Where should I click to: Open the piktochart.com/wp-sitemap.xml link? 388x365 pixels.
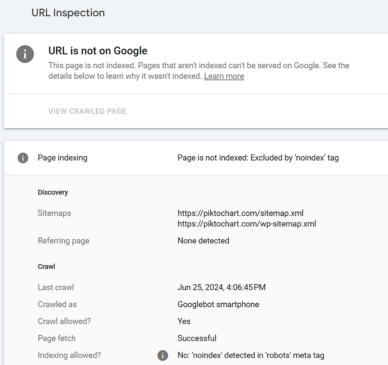pyautogui.click(x=247, y=224)
